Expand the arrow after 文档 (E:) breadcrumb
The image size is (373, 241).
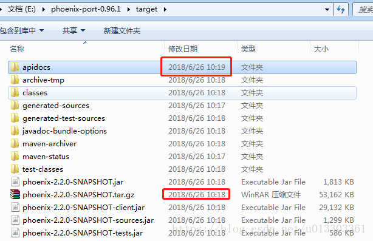click(x=44, y=10)
